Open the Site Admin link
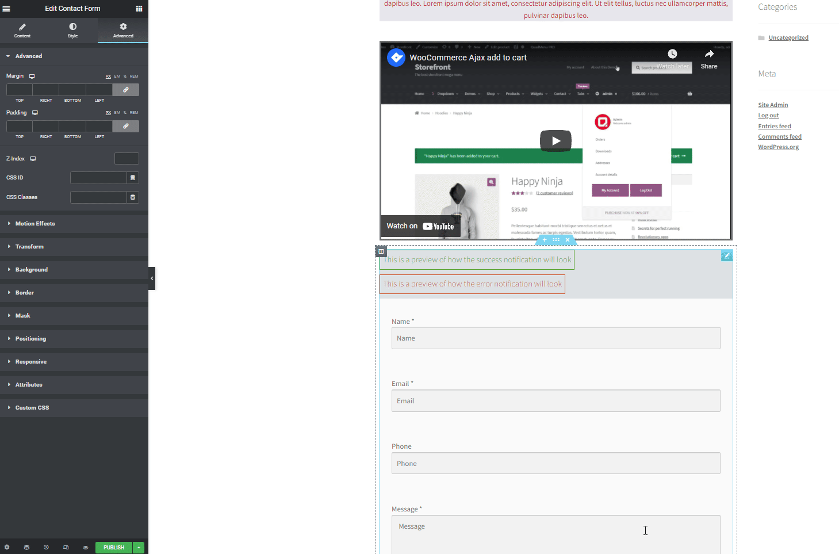839x554 pixels. pyautogui.click(x=773, y=105)
